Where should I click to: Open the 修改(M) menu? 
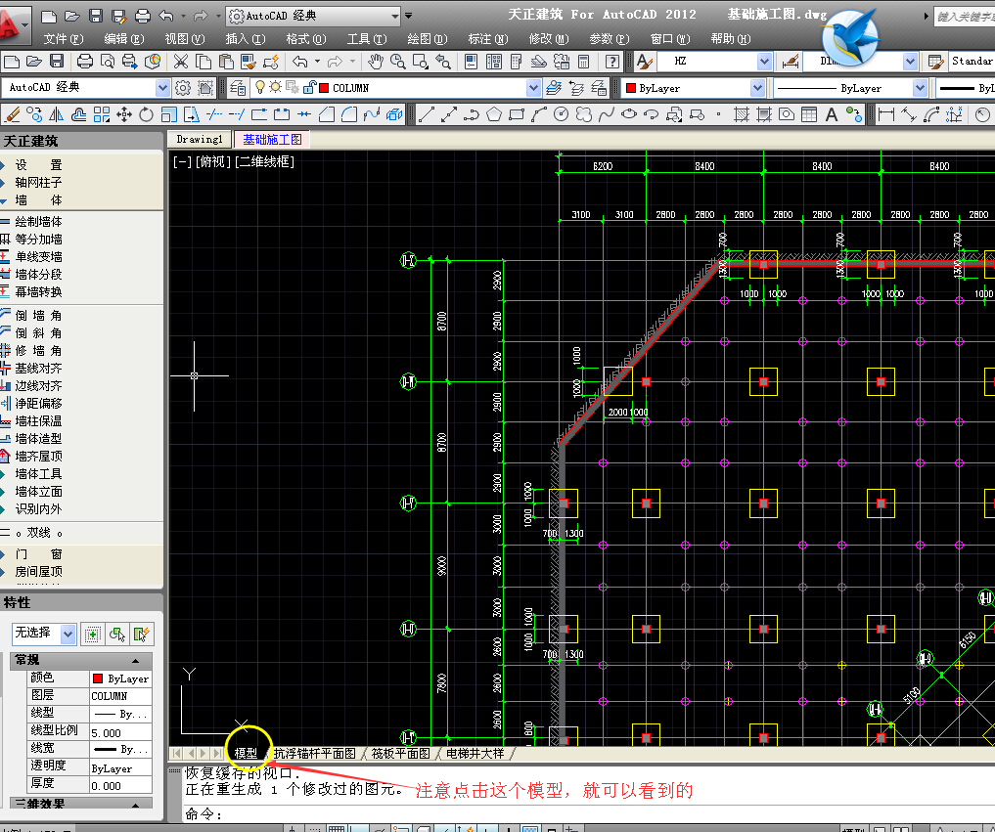pyautogui.click(x=549, y=39)
